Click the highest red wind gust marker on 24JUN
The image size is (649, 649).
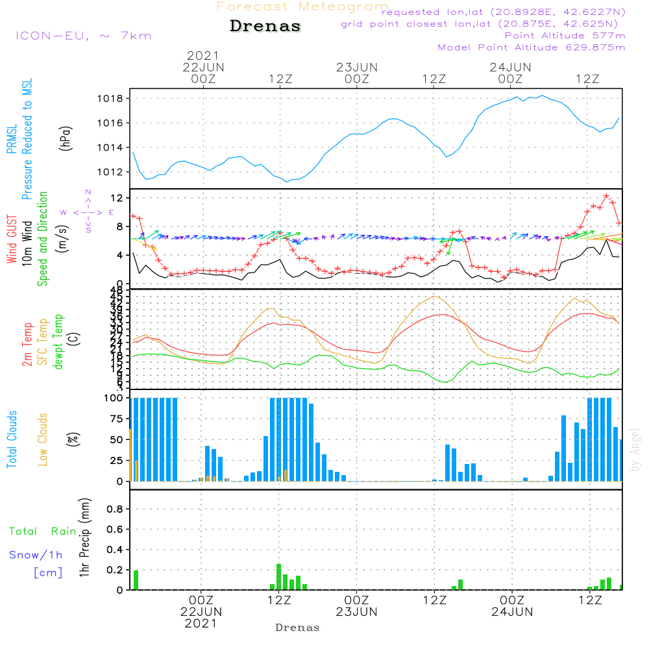(606, 196)
